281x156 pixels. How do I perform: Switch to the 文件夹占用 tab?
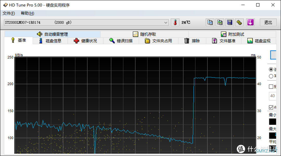(x=158, y=41)
